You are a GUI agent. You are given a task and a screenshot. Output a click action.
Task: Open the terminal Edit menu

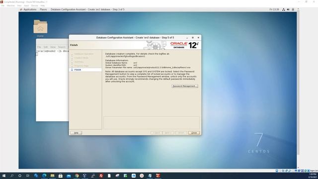(46, 47)
